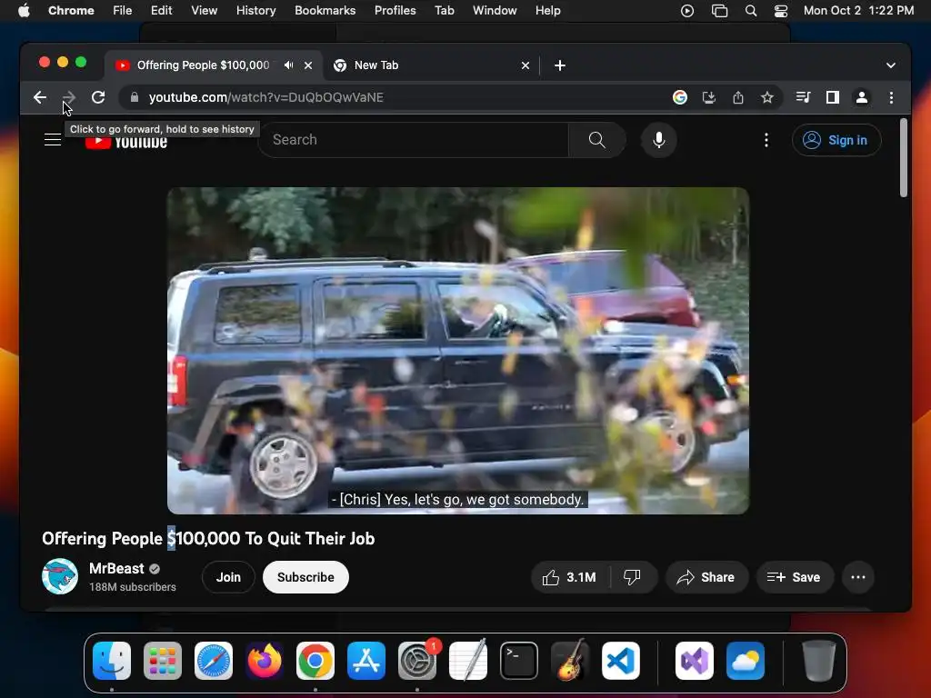Open the Trash in the Dock
Image resolution: width=931 pixels, height=698 pixels.
(x=819, y=661)
